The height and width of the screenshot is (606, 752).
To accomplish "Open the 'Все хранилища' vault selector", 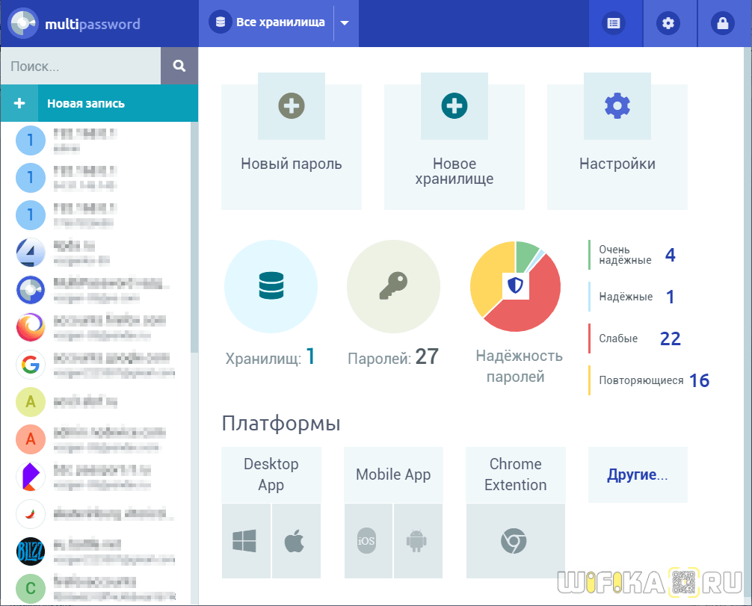I will pos(271,23).
